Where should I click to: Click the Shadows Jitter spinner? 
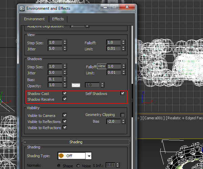(65, 72)
